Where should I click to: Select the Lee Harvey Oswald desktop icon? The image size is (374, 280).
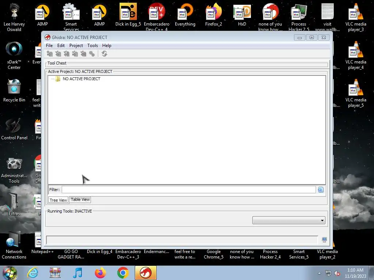[x=14, y=17]
